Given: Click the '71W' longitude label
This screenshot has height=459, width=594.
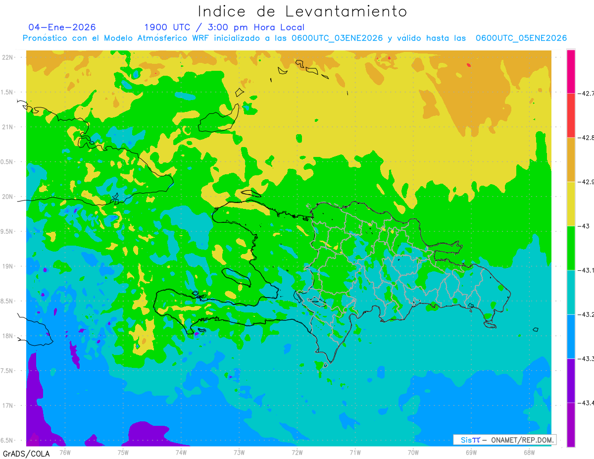Looking at the screenshot, I should 355,452.
